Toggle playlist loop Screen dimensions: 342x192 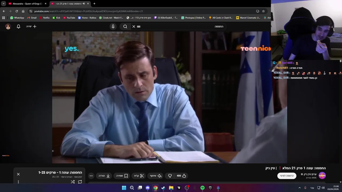point(80,182)
